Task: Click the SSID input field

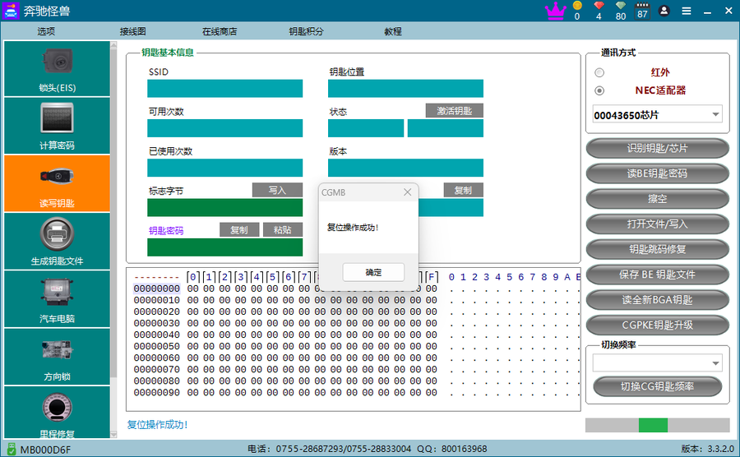Action: point(224,89)
